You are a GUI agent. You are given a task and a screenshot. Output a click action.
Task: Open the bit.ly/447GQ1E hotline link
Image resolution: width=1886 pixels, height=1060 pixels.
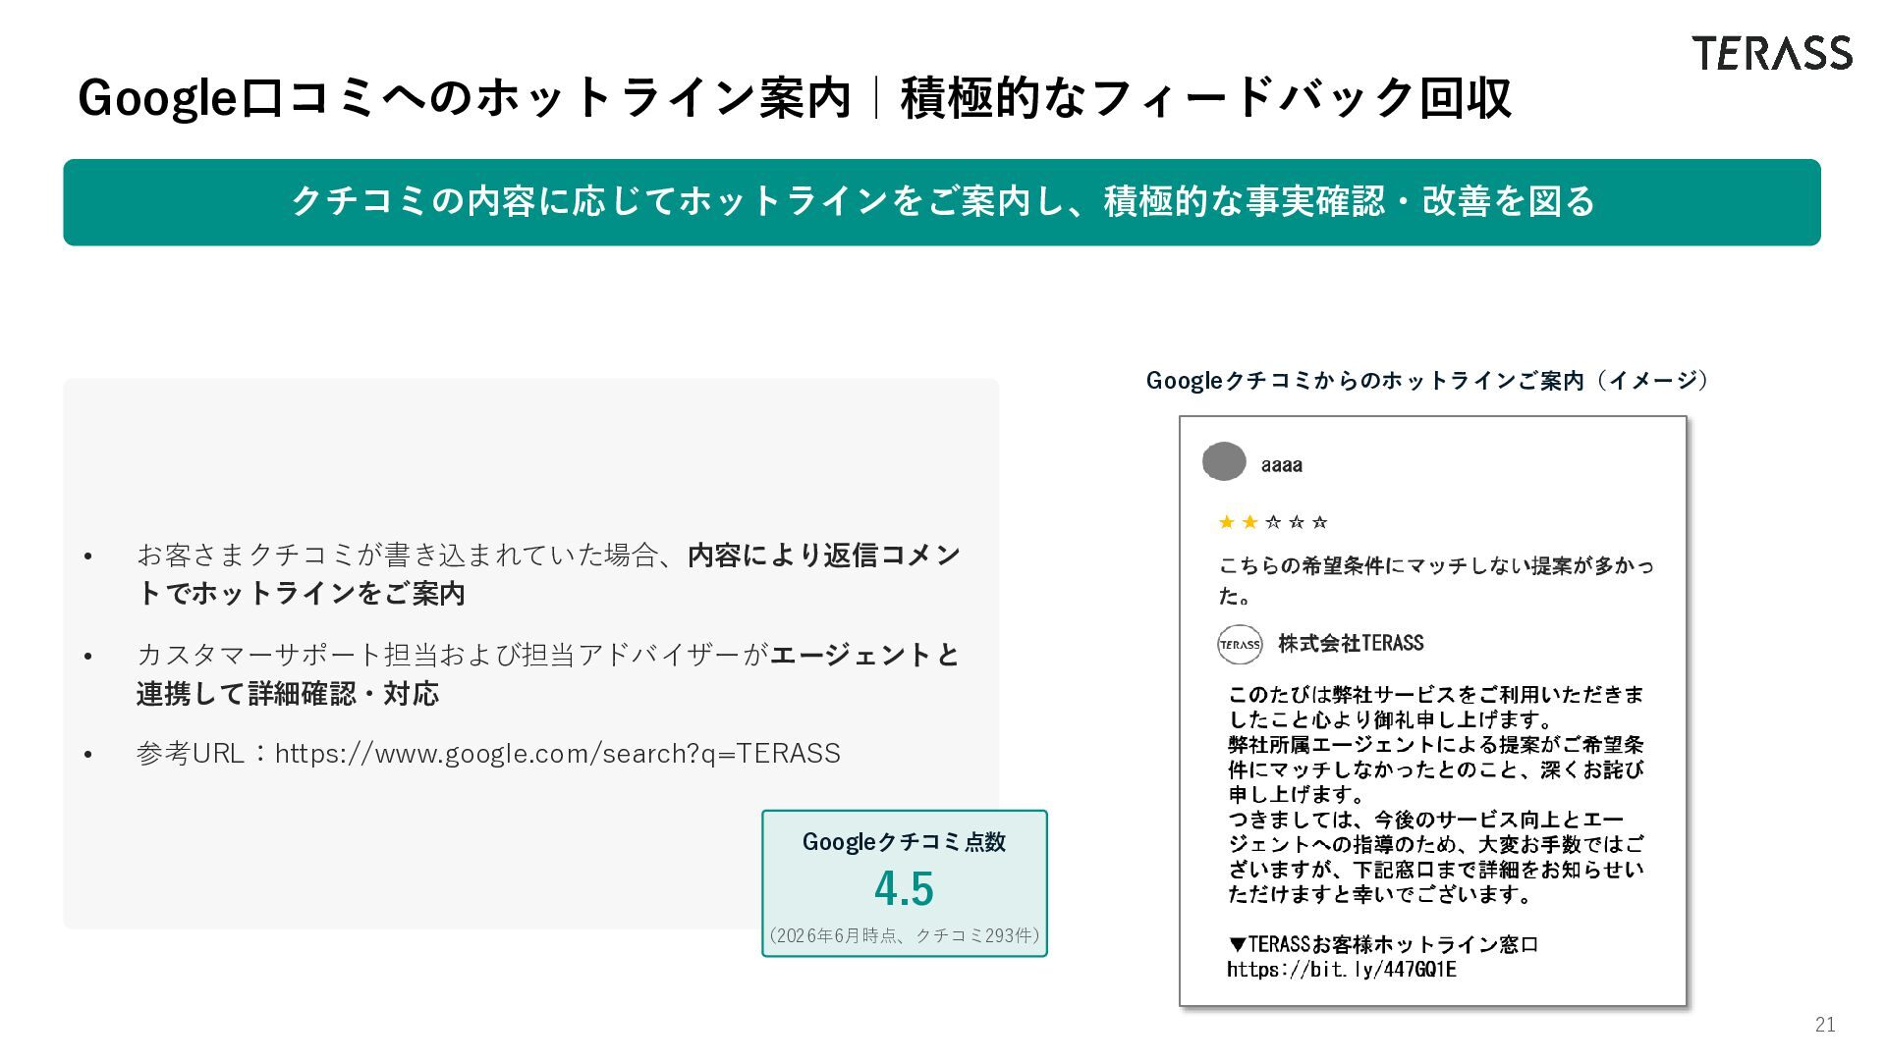click(x=1341, y=970)
